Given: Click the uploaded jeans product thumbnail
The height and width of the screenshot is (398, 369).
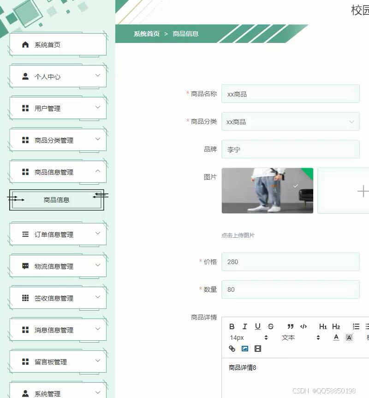Looking at the screenshot, I should (268, 191).
